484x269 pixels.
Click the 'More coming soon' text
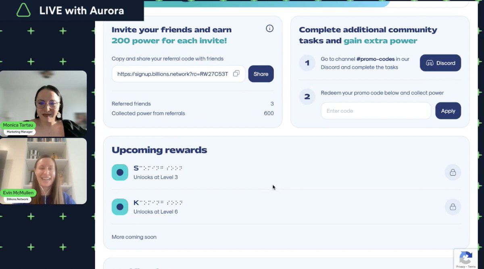click(134, 237)
